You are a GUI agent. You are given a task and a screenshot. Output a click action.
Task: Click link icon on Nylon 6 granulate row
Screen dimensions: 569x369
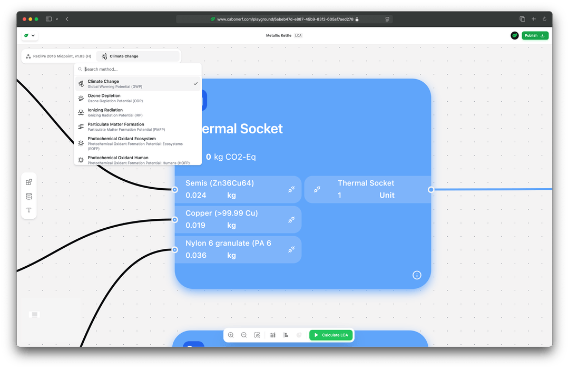[x=291, y=249]
